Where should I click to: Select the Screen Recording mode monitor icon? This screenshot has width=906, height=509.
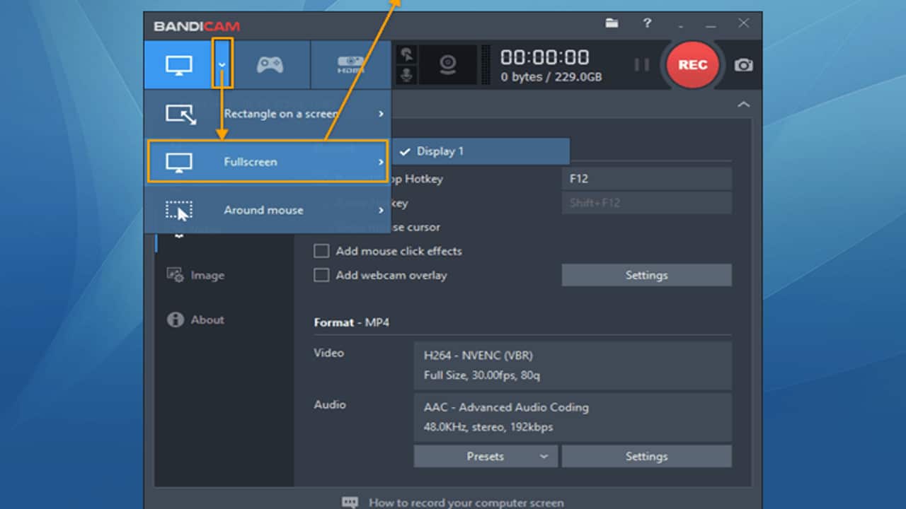point(178,65)
